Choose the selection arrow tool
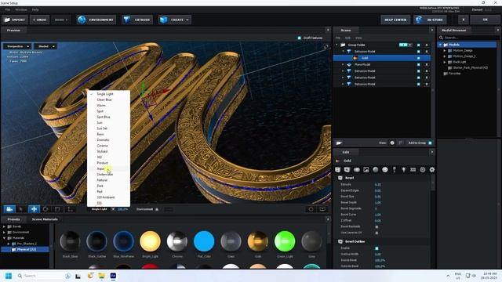 pyautogui.click(x=21, y=209)
